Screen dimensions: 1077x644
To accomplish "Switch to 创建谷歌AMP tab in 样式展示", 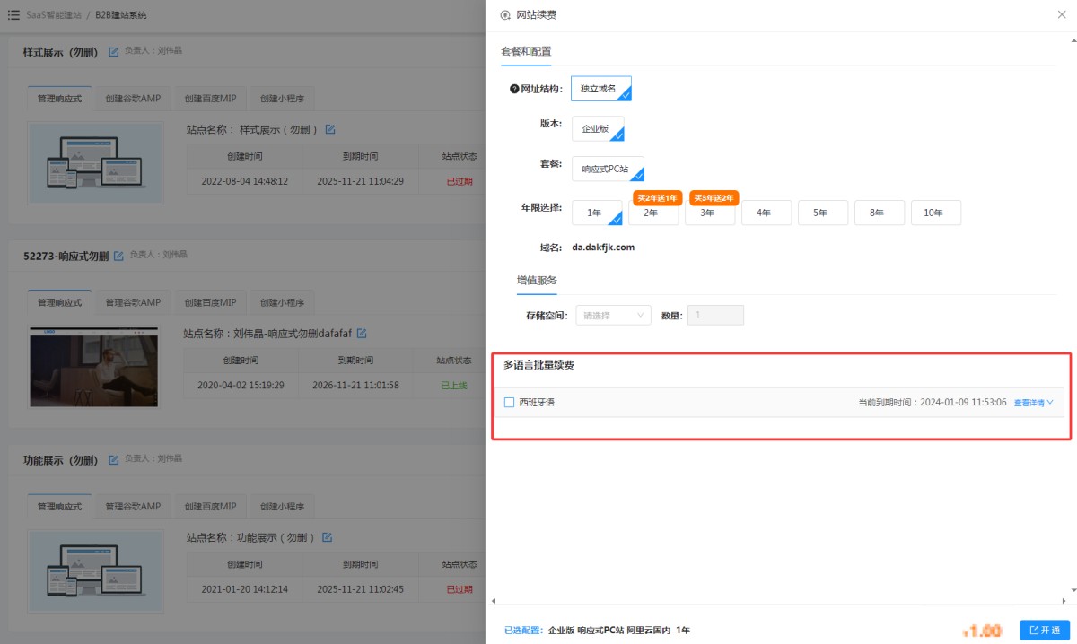I will point(133,99).
